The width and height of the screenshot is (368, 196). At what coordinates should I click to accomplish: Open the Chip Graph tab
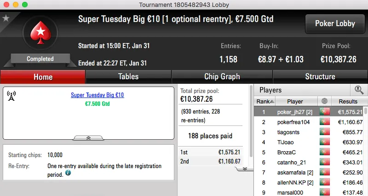click(222, 76)
